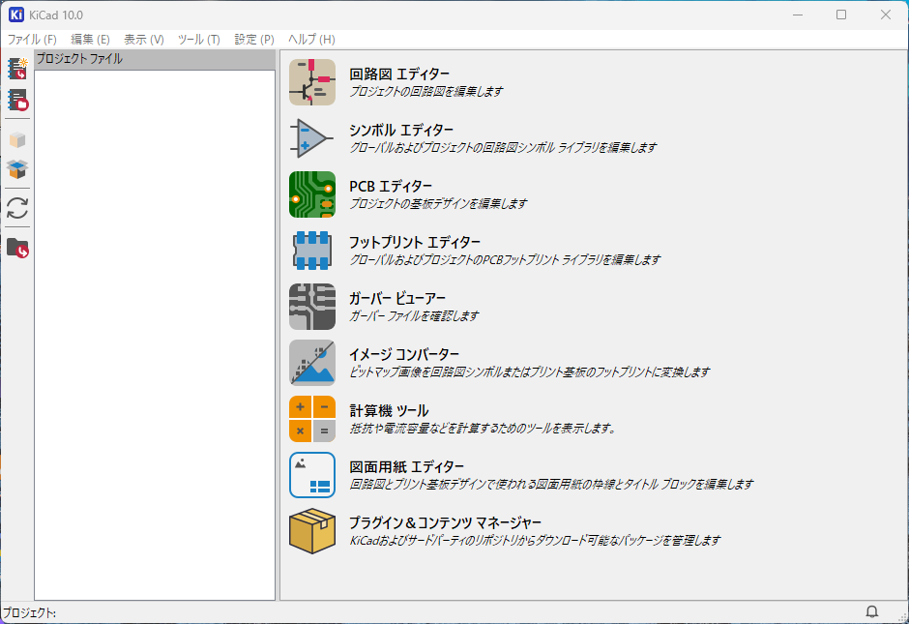Viewport: 909px width, 624px height.
Task: Click description プロジェクトの回路図を編集します
Action: tap(426, 92)
